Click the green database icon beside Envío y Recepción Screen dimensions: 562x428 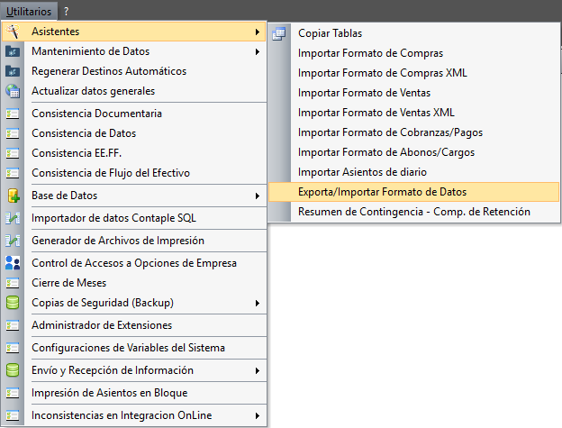click(13, 370)
